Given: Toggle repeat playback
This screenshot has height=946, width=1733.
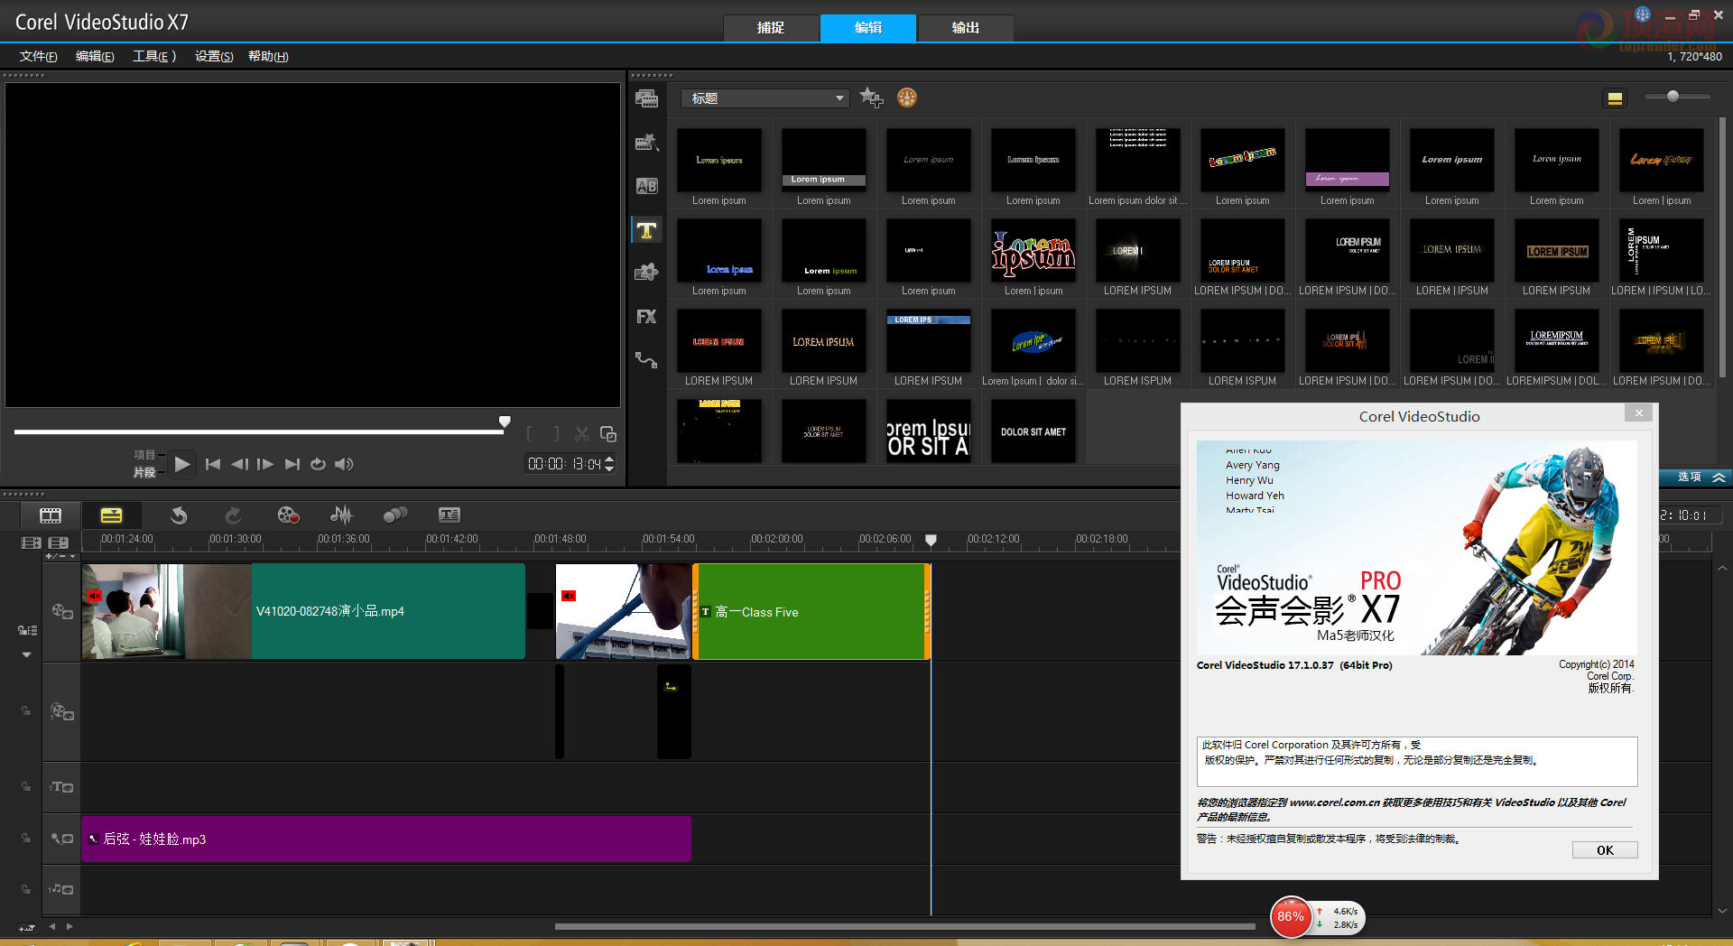Looking at the screenshot, I should click(x=318, y=464).
